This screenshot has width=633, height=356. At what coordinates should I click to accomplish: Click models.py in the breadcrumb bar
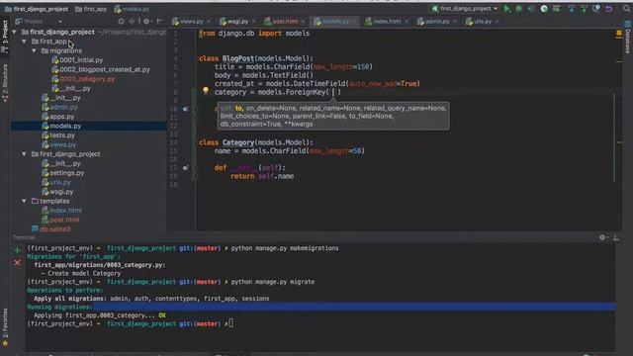[132, 9]
